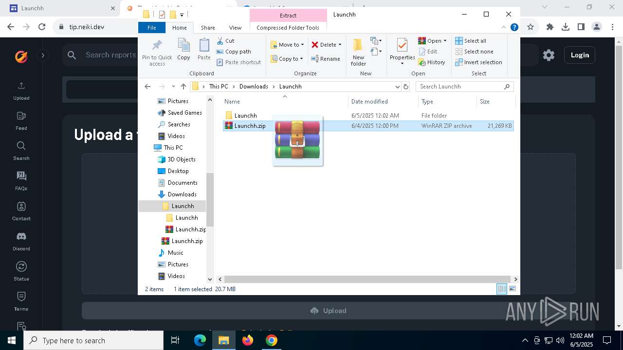The width and height of the screenshot is (623, 350).
Task: Open Discord link in website sidebar
Action: 21,242
